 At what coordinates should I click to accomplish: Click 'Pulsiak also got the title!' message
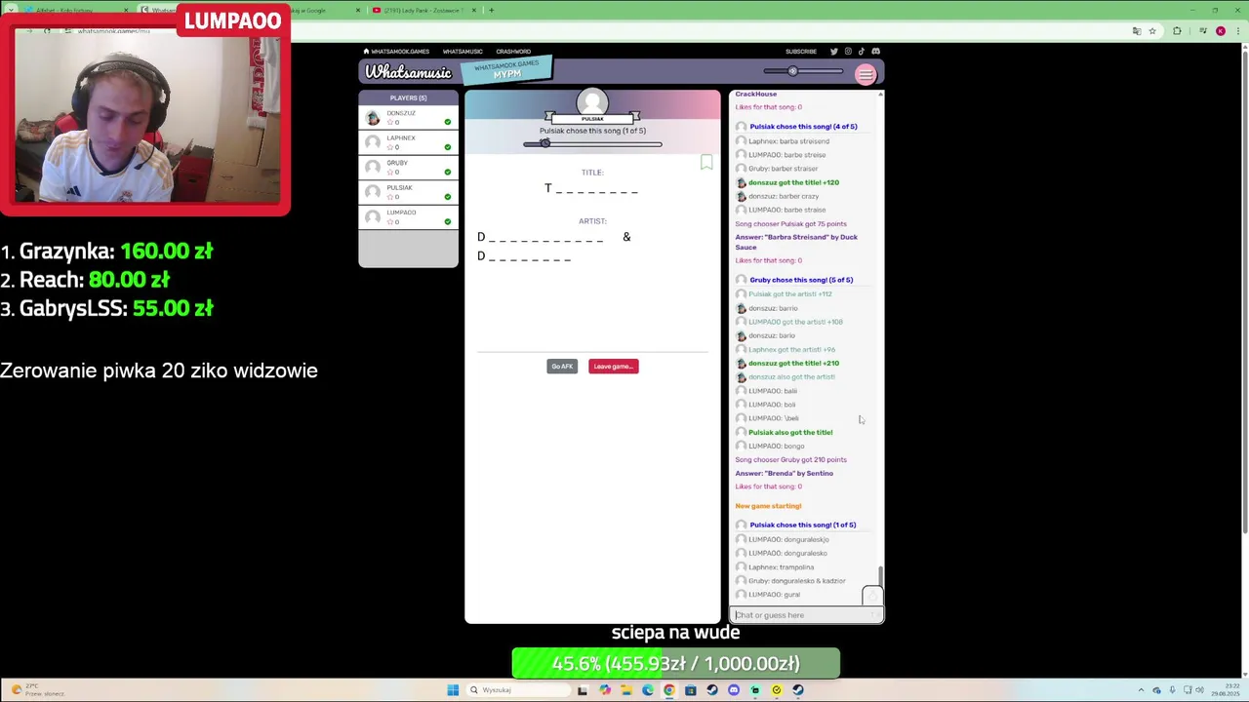click(x=790, y=433)
